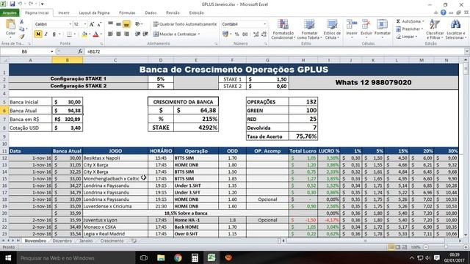Click the insert function fx icon
This screenshot has width=470, height=264.
pos(80,51)
